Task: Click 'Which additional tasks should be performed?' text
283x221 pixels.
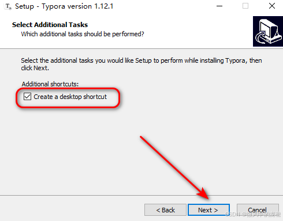Action: coord(83,34)
